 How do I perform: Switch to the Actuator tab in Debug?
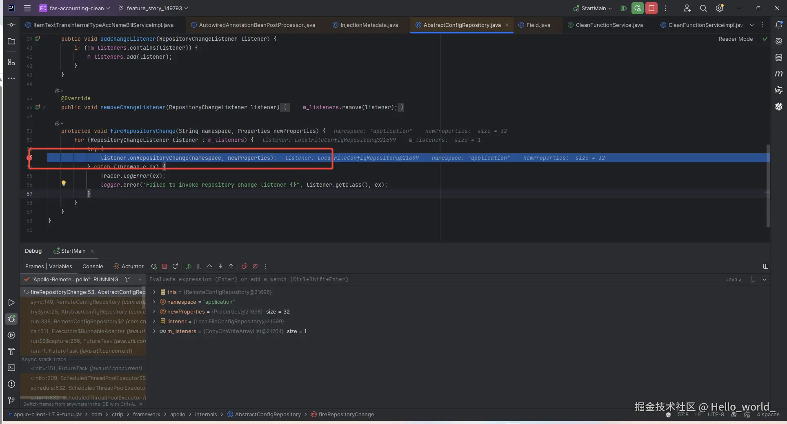tap(128, 266)
